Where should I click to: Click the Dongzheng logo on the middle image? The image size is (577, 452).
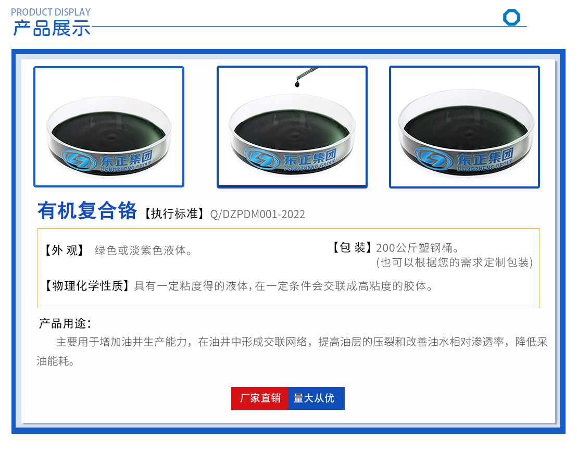tap(290, 160)
